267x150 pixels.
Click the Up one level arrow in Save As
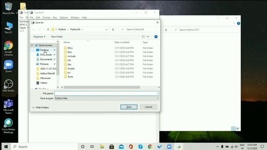pos(48,30)
